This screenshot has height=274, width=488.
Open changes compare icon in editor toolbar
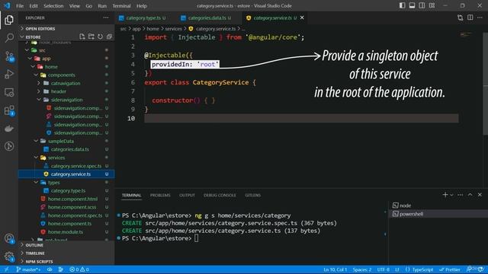pos(461,18)
